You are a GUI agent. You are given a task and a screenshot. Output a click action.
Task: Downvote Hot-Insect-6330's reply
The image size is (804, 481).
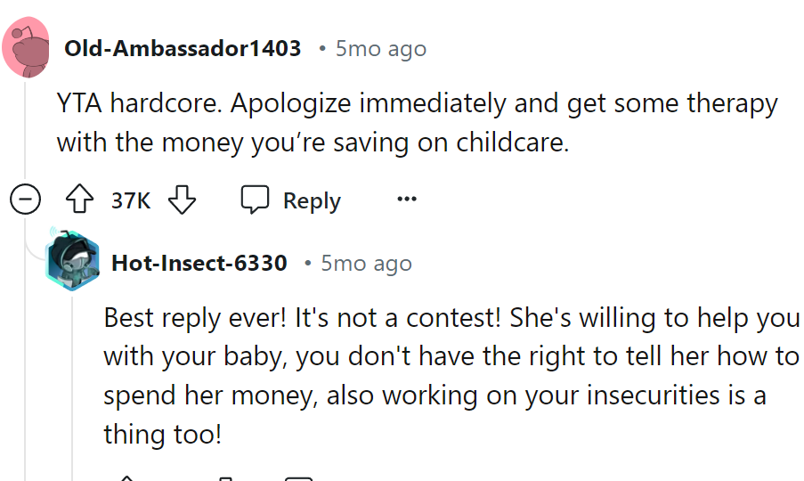pyautogui.click(x=226, y=477)
